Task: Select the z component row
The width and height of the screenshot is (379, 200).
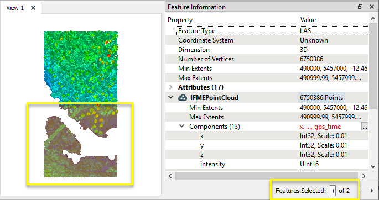Action: click(x=267, y=155)
